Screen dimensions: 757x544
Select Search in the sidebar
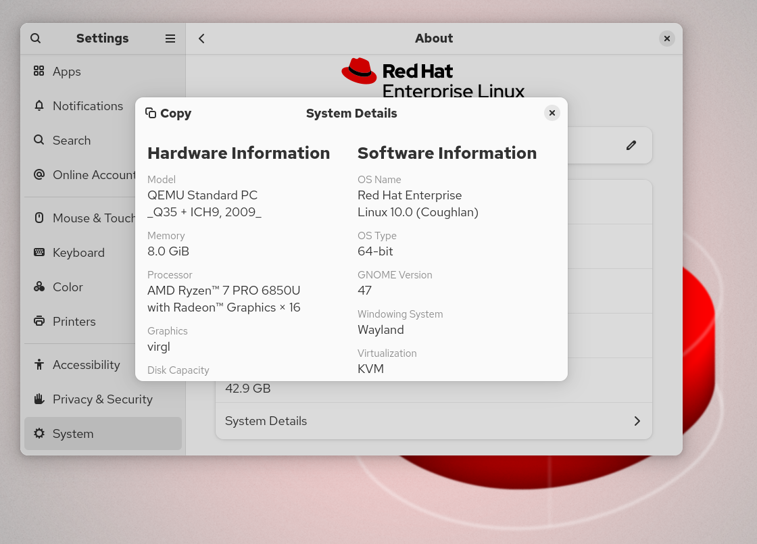[x=103, y=141]
